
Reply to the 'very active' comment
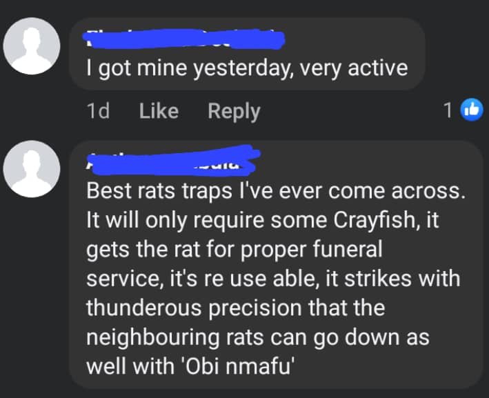click(234, 111)
